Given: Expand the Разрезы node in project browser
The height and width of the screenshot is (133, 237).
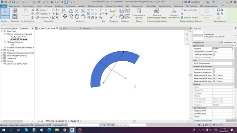Looking at the screenshot, I should point(5,48).
